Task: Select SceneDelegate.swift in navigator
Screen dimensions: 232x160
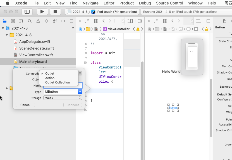Action: (x=37, y=48)
